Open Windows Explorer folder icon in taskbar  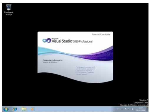24,109
